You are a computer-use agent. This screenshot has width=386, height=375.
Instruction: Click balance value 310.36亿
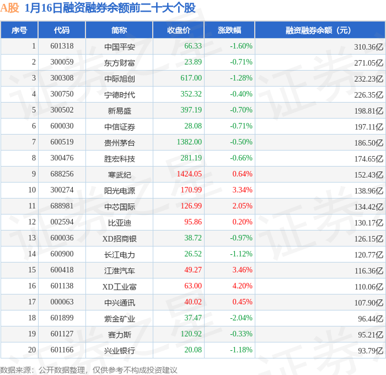click(369, 47)
